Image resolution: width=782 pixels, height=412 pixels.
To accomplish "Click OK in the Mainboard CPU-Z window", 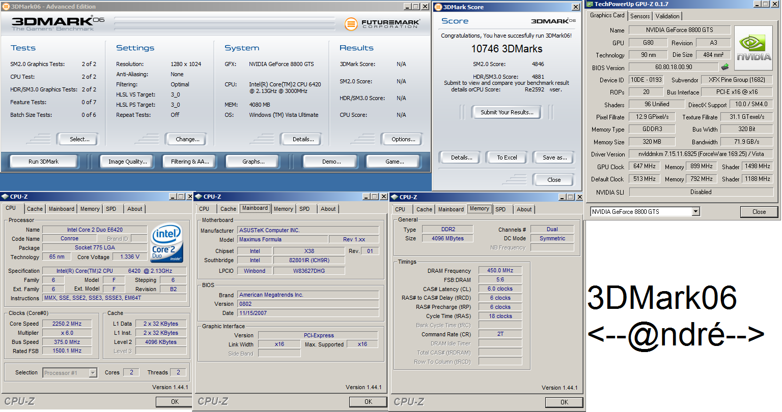I will 368,402.
